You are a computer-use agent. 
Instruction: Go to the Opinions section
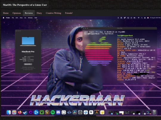click(x=17, y=13)
